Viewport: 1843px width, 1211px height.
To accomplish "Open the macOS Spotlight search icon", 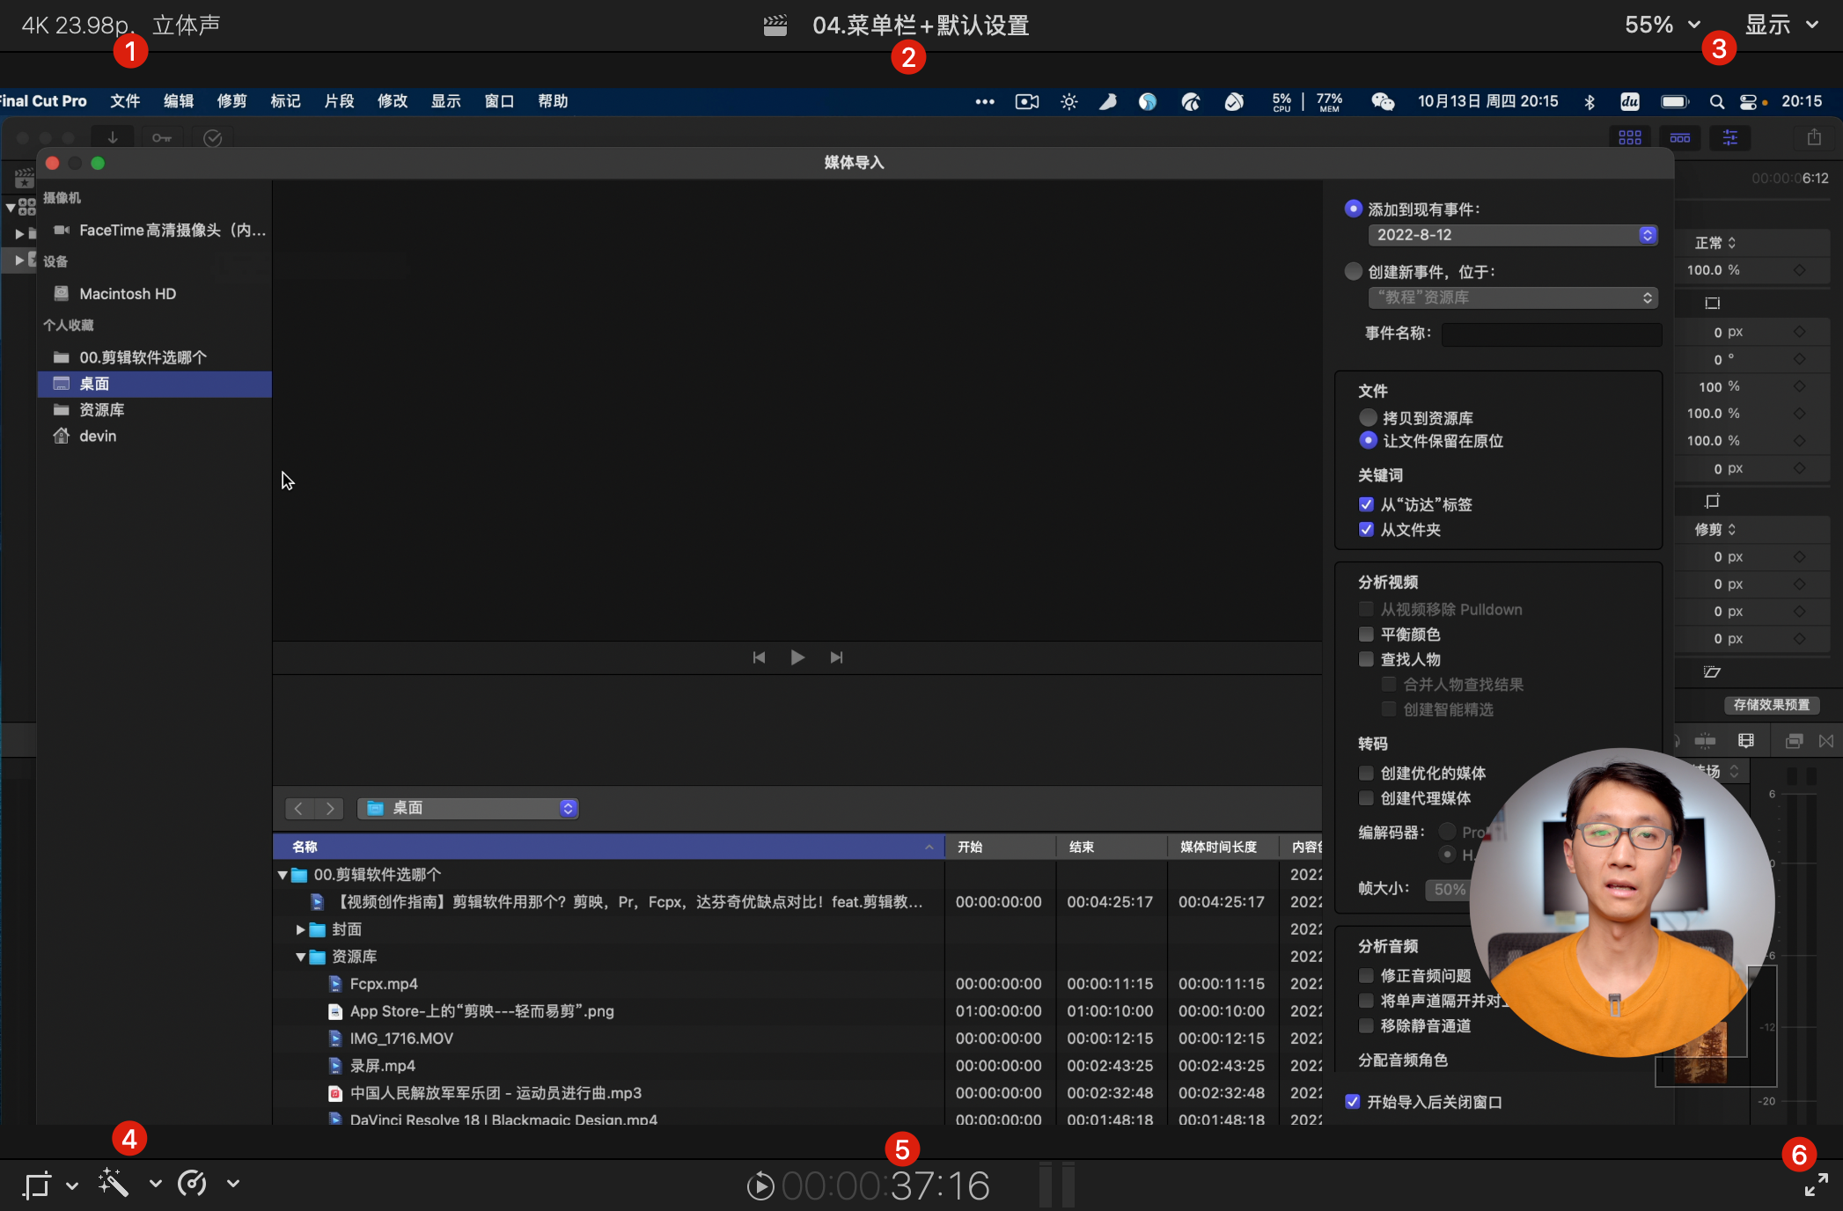I will (1716, 102).
